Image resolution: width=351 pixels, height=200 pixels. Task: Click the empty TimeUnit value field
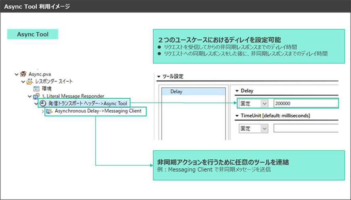pyautogui.click(x=305, y=129)
